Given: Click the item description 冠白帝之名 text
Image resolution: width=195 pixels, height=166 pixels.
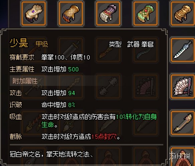Looking at the screenshot, I should (x=51, y=154).
